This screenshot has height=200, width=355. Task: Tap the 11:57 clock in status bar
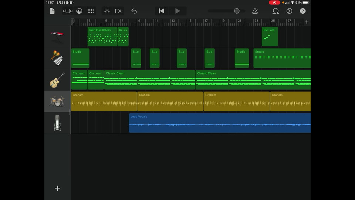pyautogui.click(x=50, y=3)
